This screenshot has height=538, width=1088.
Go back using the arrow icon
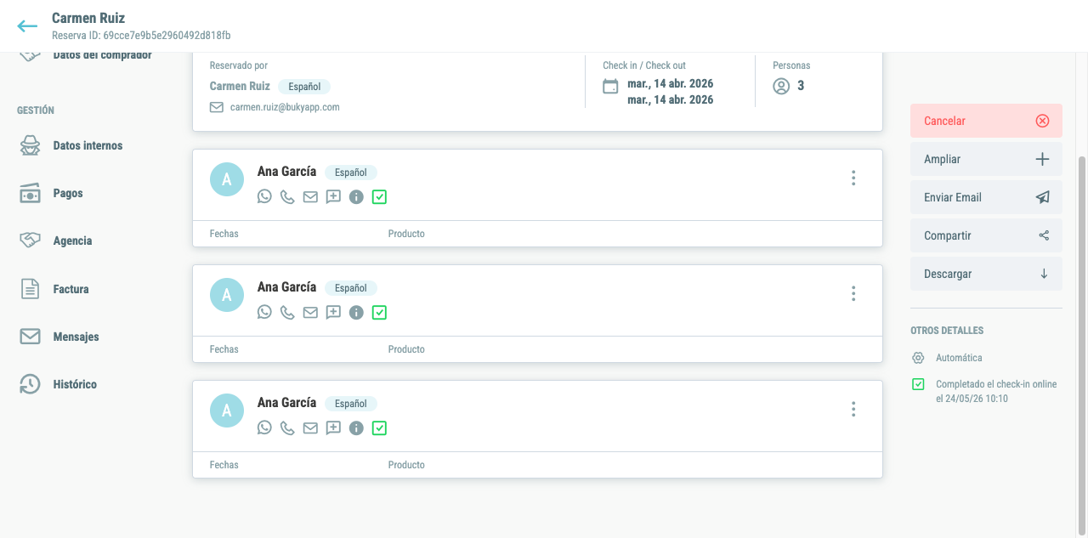coord(27,26)
